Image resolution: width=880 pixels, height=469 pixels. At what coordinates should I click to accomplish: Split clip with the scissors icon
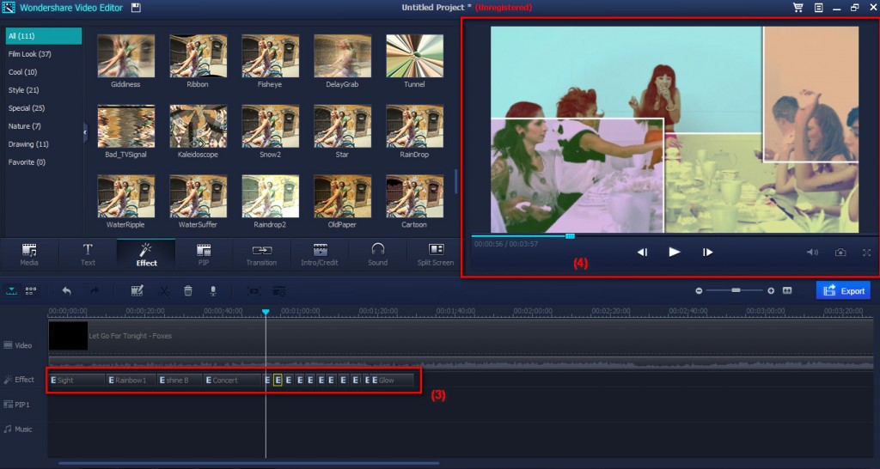164,290
